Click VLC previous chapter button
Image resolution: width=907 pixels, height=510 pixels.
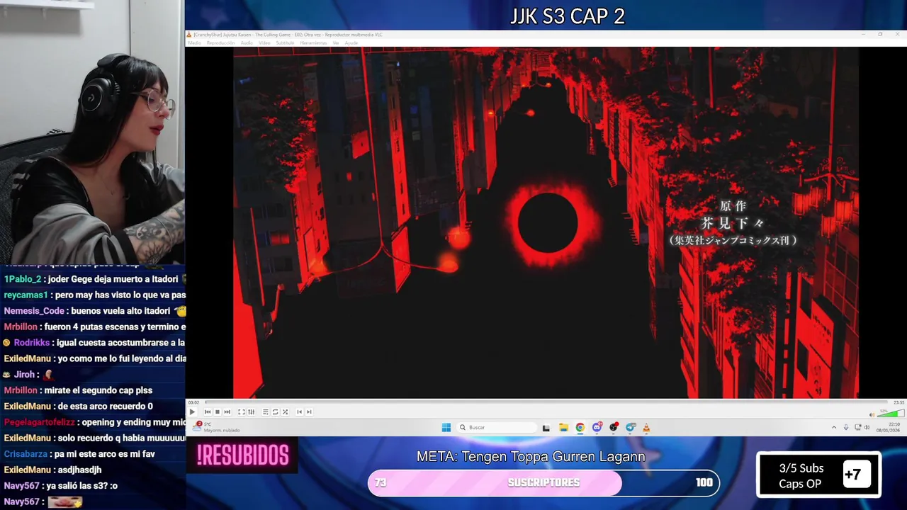tap(299, 412)
